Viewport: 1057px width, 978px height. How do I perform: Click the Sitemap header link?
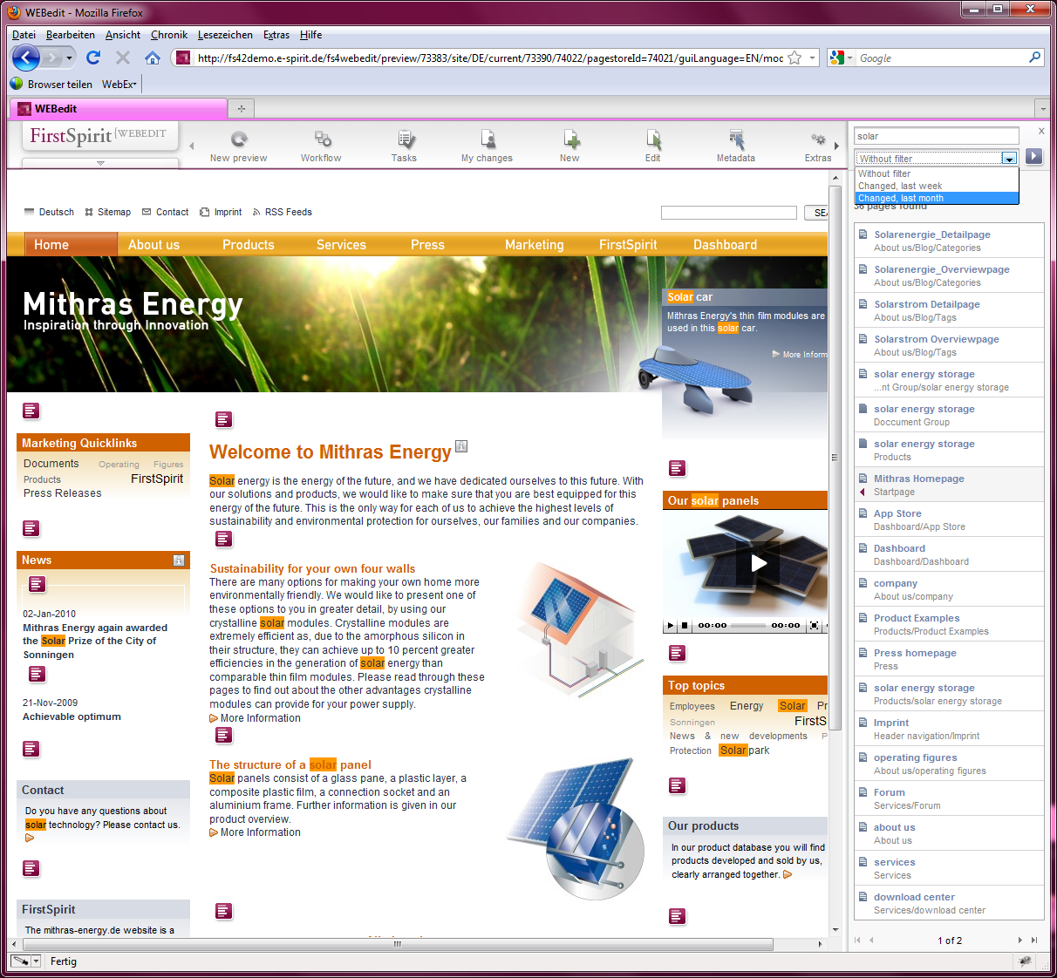[107, 212]
